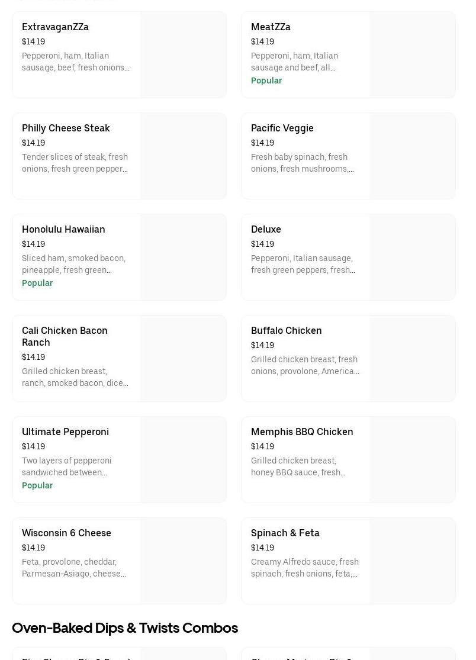The height and width of the screenshot is (660, 476).
Task: Click the Ultimate Pepperoni title
Action: point(65,432)
